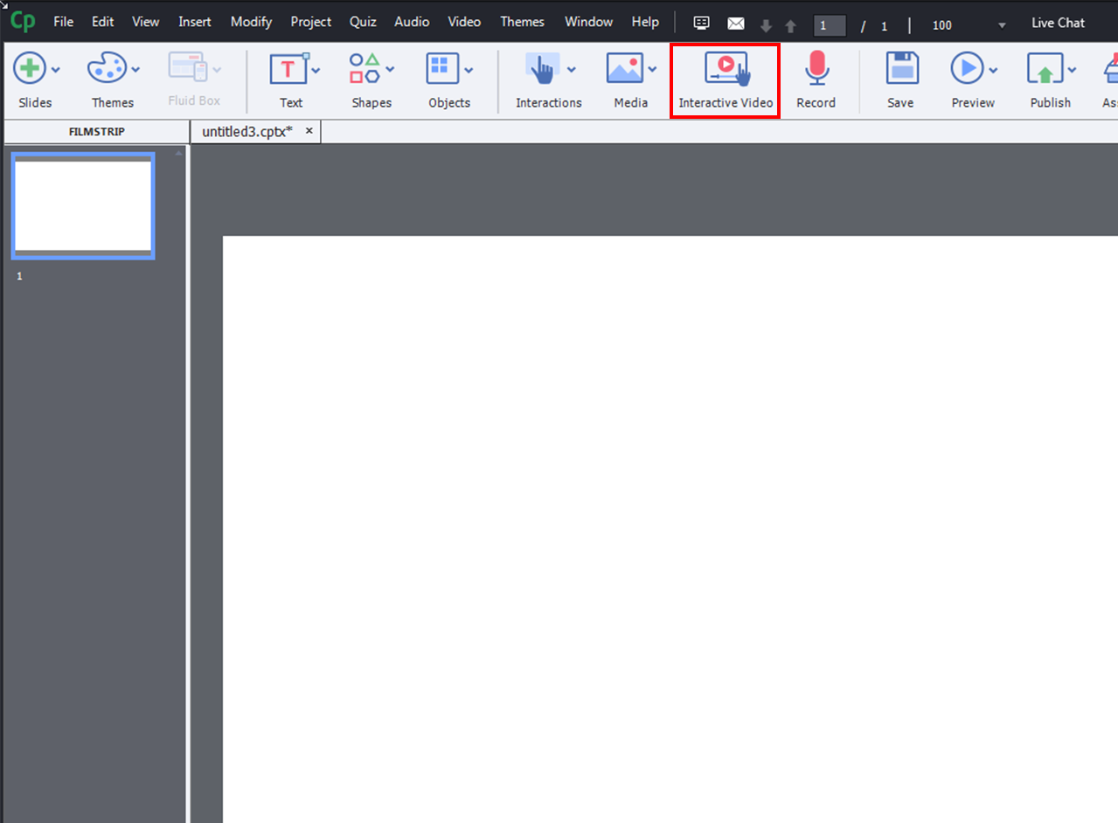The width and height of the screenshot is (1118, 823).
Task: Open the Modify menu
Action: click(252, 22)
